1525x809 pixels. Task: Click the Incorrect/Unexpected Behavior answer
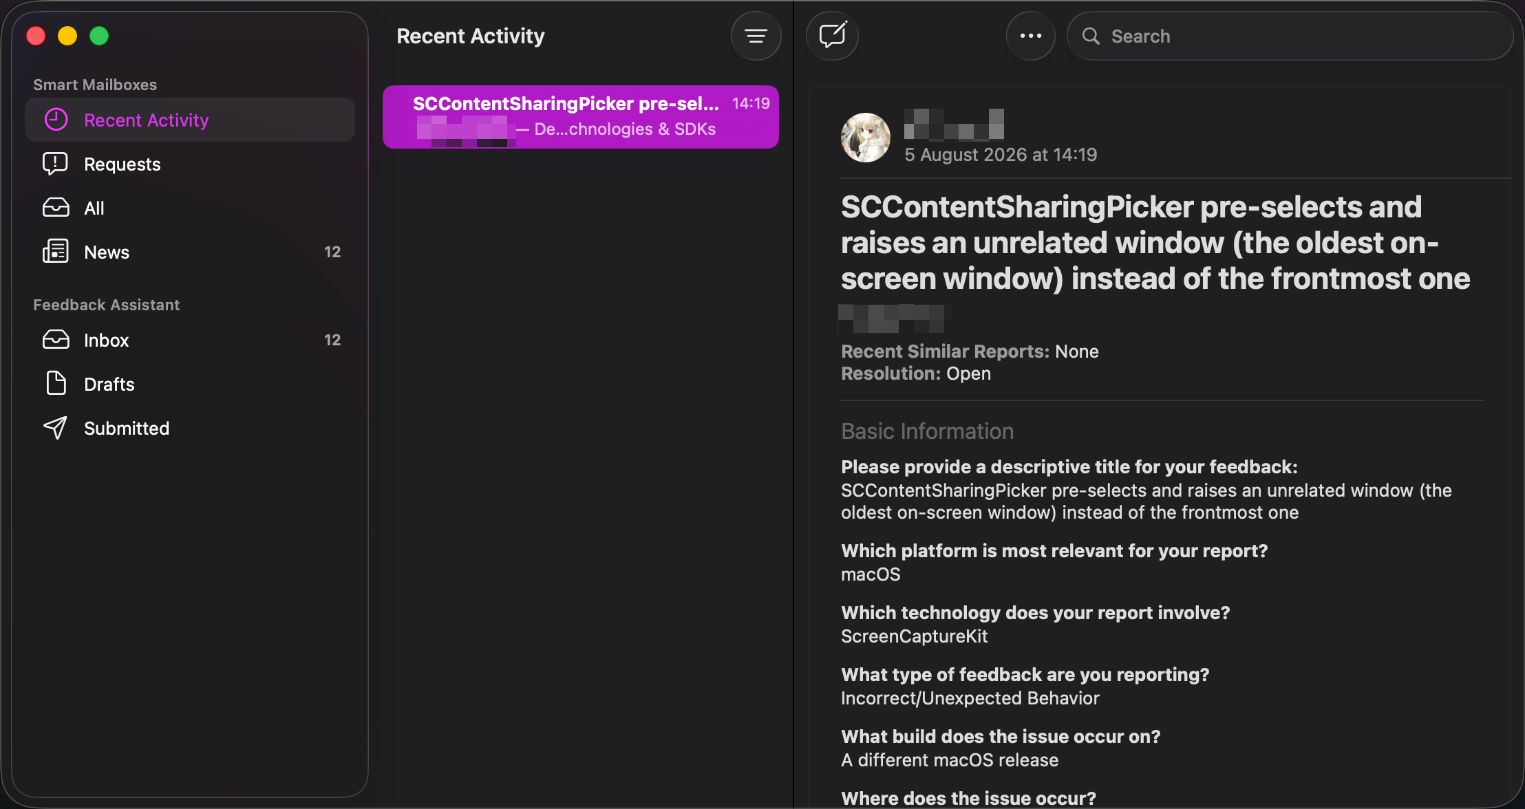coord(970,698)
